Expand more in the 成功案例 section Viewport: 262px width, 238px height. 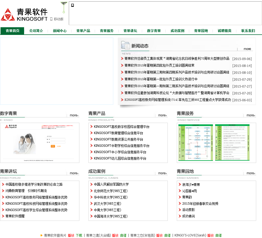(162, 173)
